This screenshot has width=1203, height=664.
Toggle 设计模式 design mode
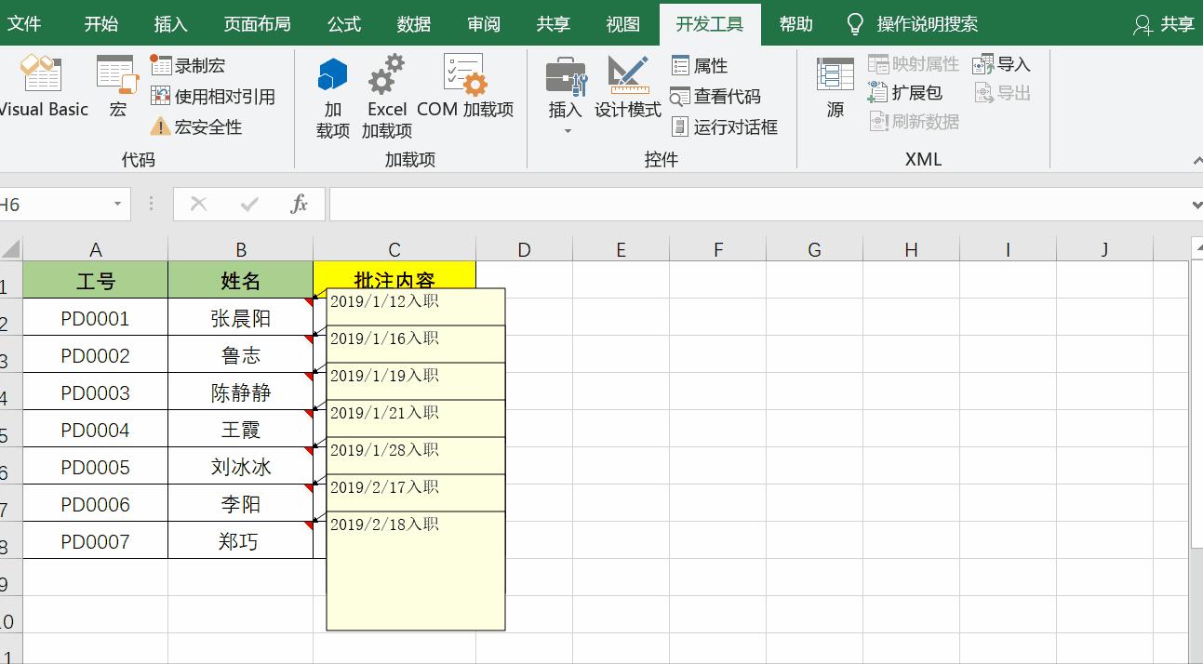tap(627, 88)
